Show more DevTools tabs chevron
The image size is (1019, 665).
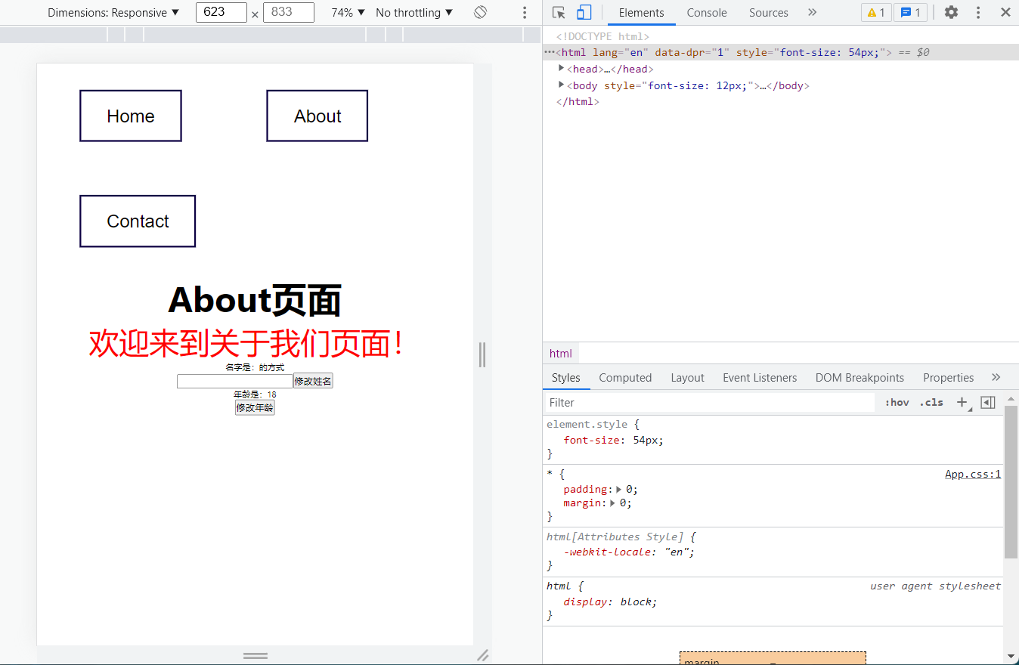[812, 13]
